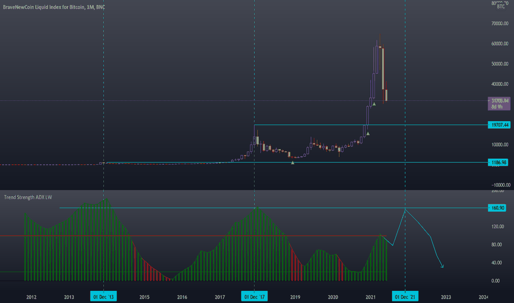514x303 pixels.
Task: Click the 10000.00 price axis value
Action: 500,144
